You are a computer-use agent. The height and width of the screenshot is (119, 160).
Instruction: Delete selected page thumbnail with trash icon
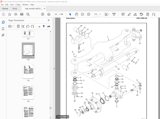click(x=18, y=26)
